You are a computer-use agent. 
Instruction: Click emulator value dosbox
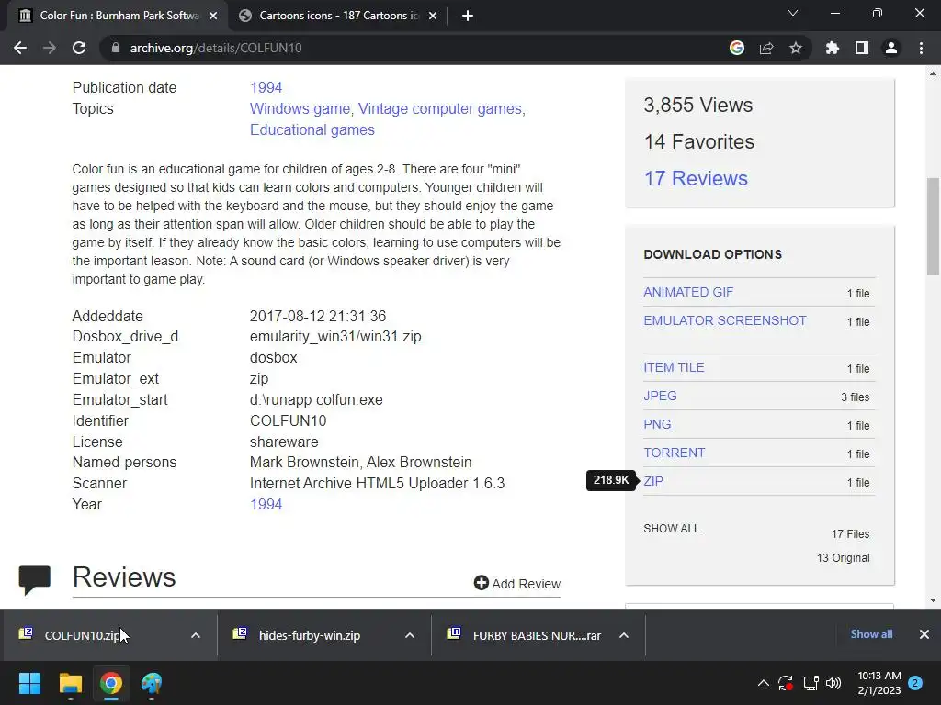click(274, 357)
